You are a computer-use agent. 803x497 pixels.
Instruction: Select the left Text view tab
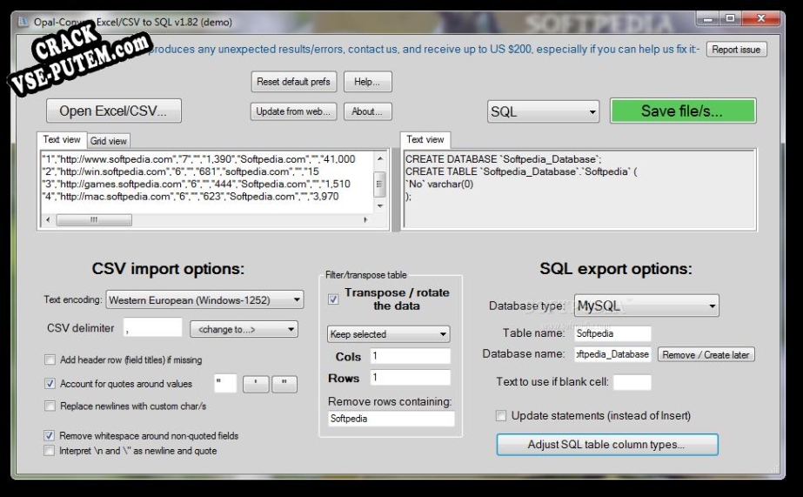62,139
